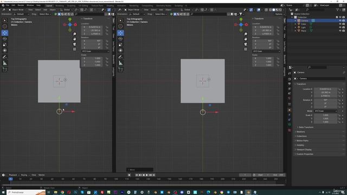This screenshot has width=347, height=195.
Task: Toggle overlays in right viewport header
Action: (x=259, y=10)
